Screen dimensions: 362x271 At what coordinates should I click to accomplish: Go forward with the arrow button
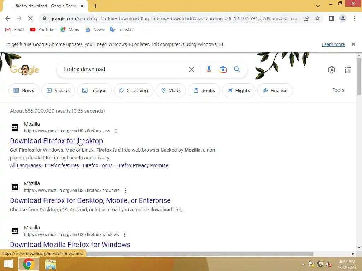tap(19, 18)
